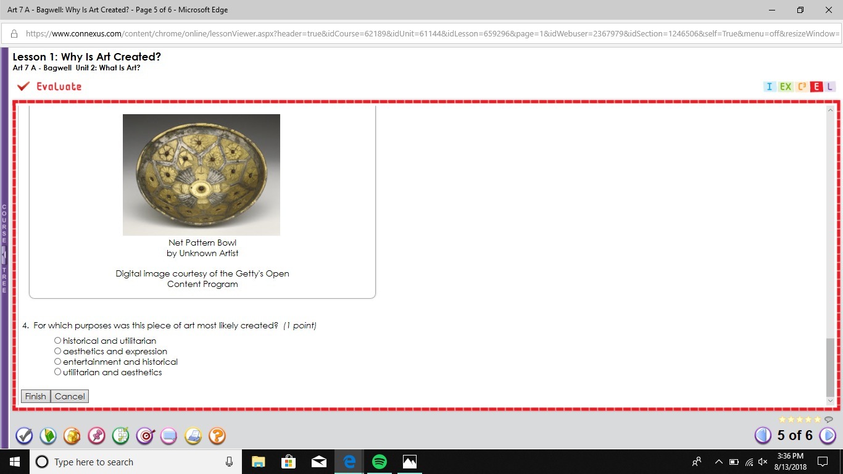Go to the next lesson page arrow
843x474 pixels.
[x=828, y=435]
